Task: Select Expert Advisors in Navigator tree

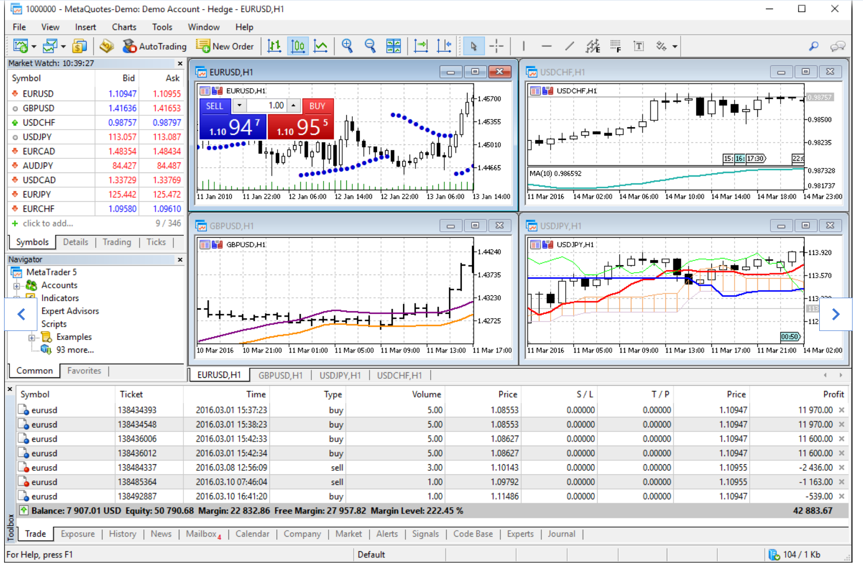Action: click(70, 311)
